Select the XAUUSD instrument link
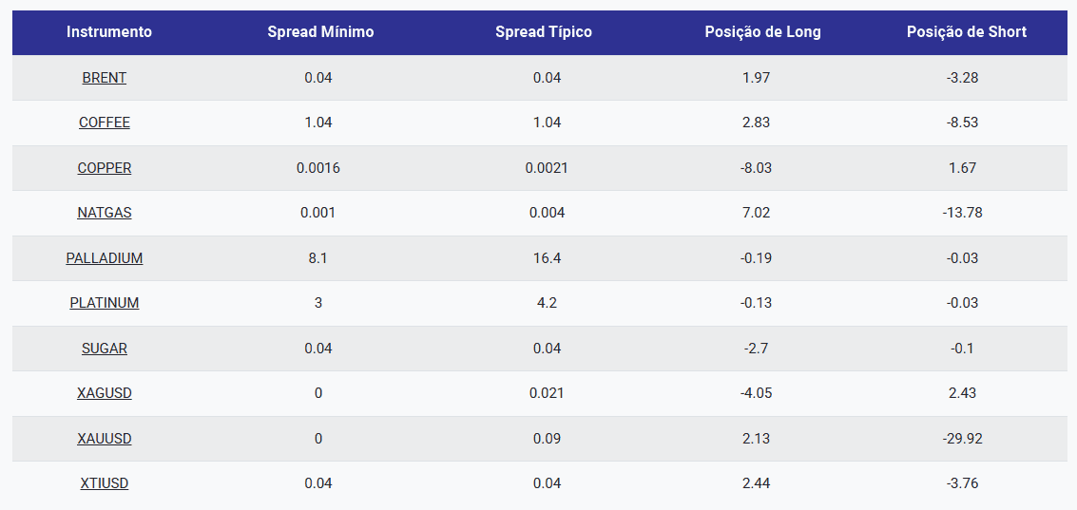 point(105,439)
